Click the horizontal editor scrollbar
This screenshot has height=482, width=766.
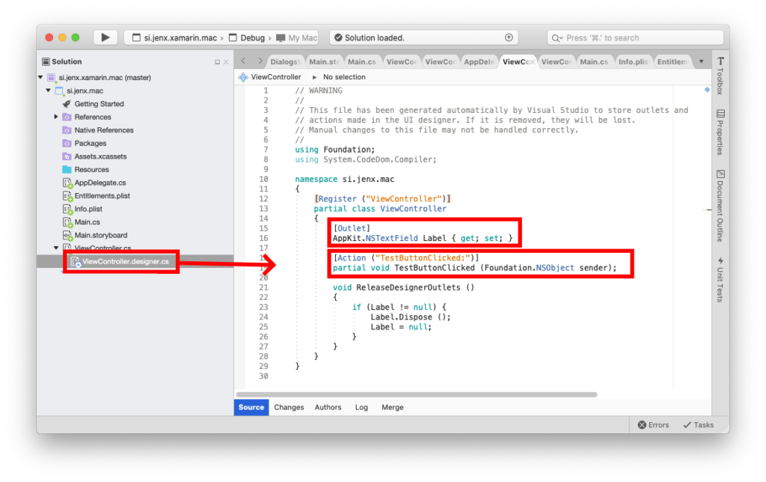416,394
